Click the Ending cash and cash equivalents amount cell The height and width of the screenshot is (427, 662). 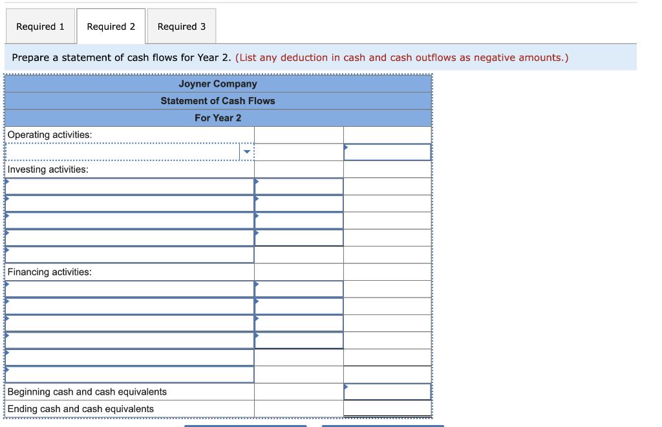[x=387, y=408]
